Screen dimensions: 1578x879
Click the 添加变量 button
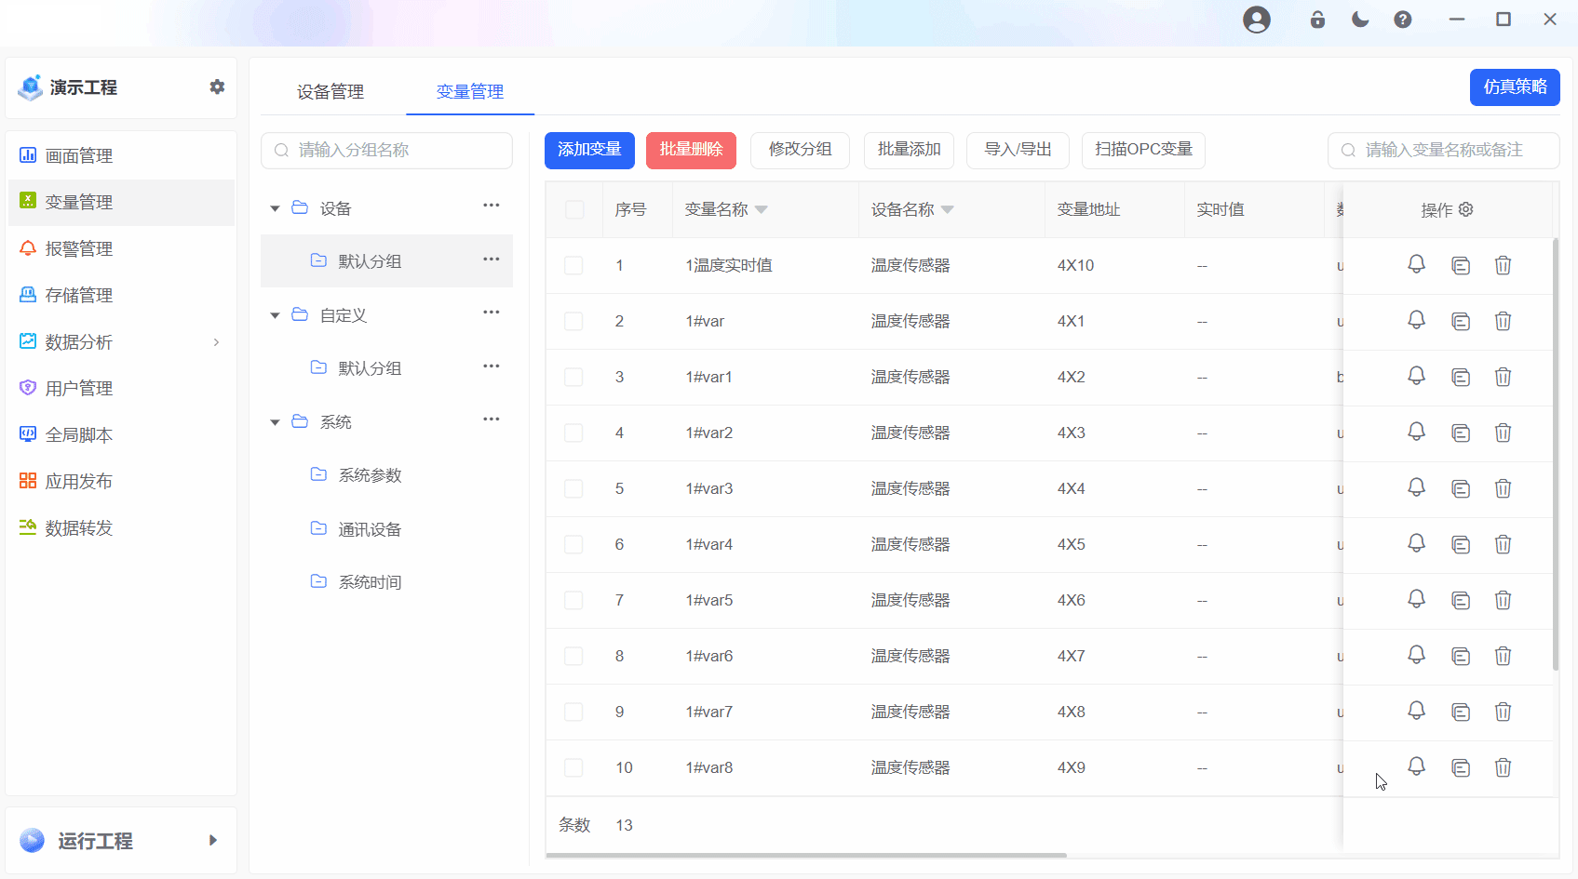click(589, 150)
